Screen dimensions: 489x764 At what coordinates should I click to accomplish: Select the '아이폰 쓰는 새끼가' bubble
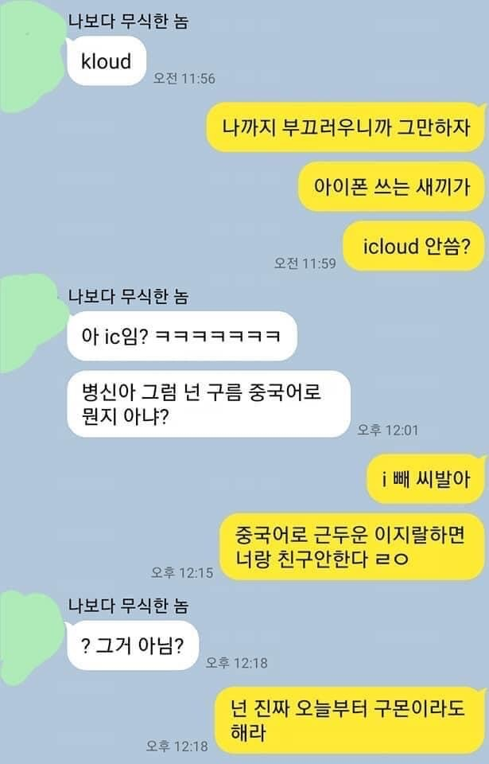point(392,187)
